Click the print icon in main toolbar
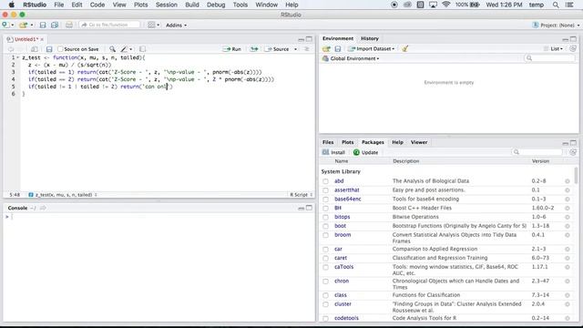 pos(69,25)
